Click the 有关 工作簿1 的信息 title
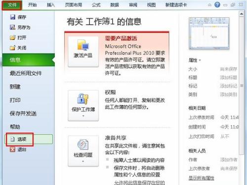Screen dimensions: 247x185 click(x=104, y=22)
